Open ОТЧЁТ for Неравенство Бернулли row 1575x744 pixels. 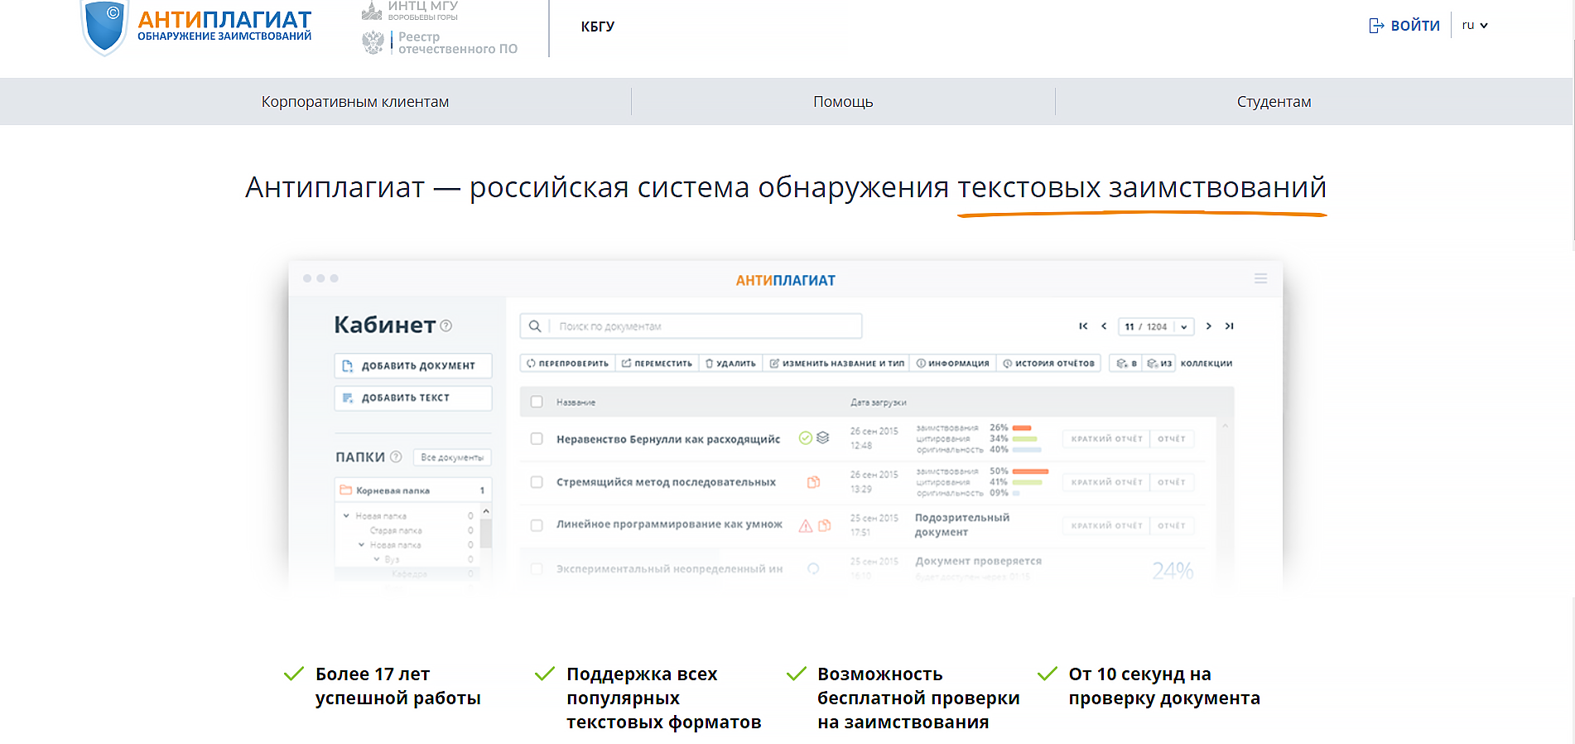1172,439
